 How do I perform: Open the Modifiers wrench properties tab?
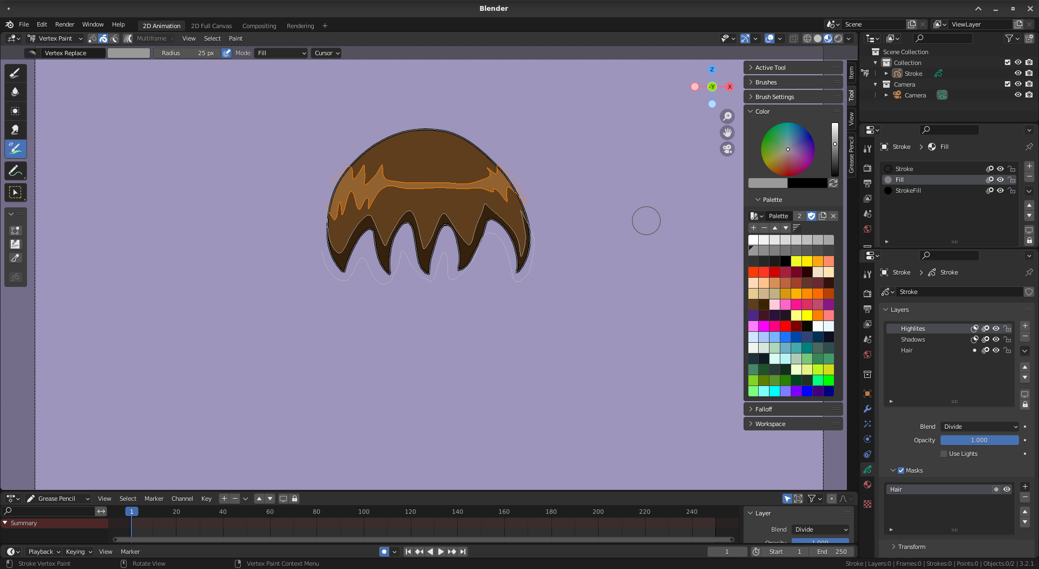(x=867, y=409)
